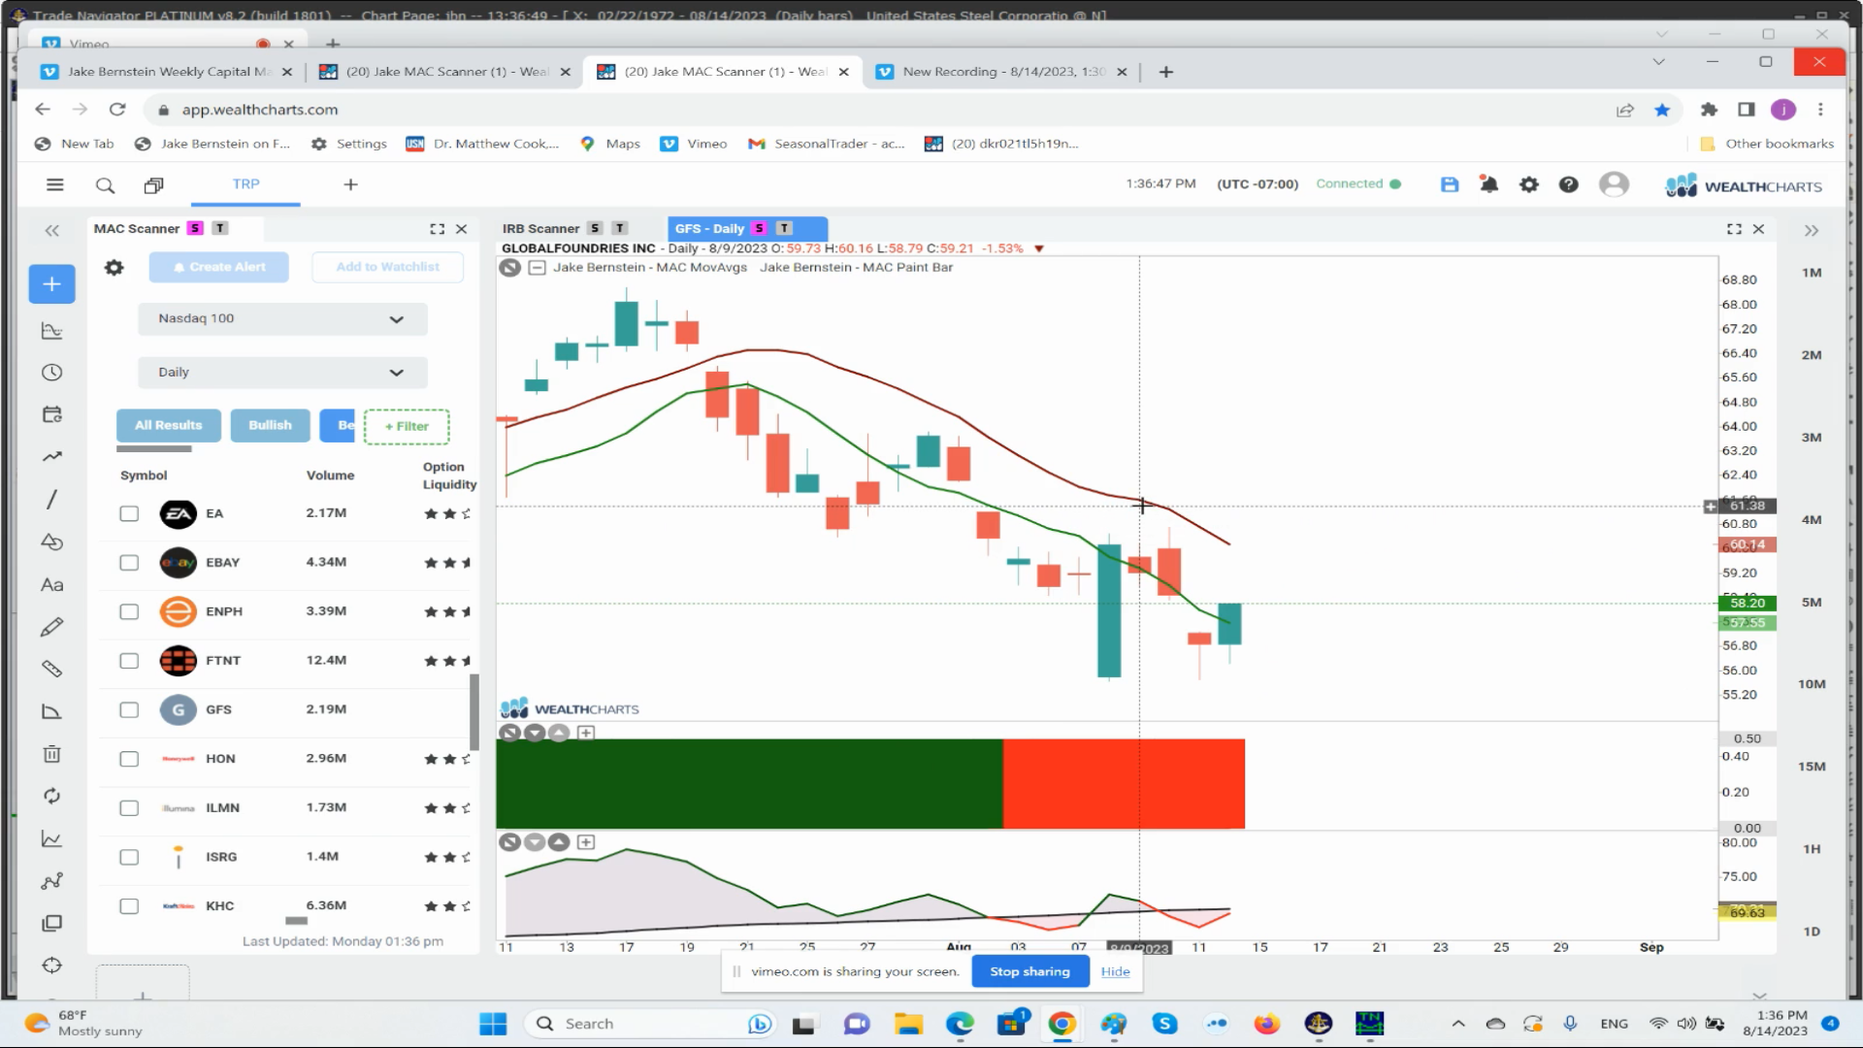The image size is (1863, 1048).
Task: Add a new workspace tab with plus
Action: [x=351, y=184]
